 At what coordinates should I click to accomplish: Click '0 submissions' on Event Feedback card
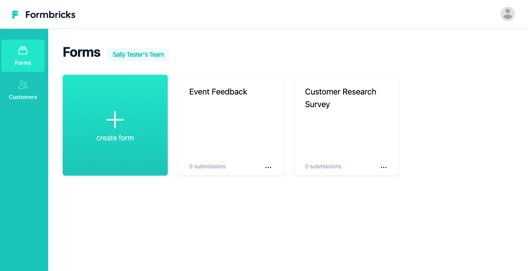(207, 167)
